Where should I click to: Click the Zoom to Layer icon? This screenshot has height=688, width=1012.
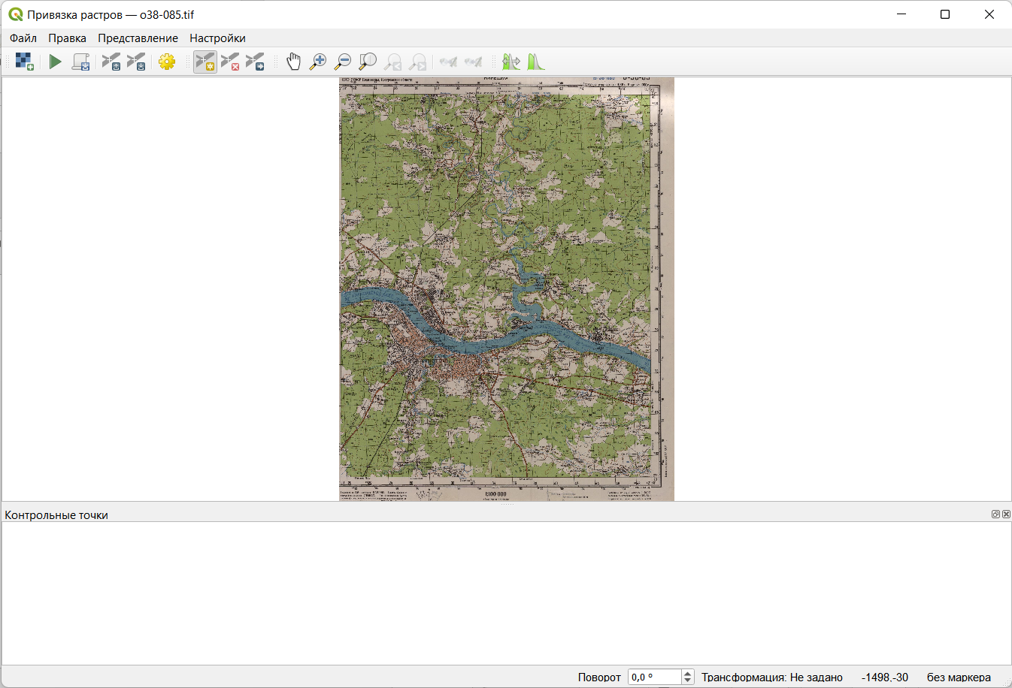[x=368, y=62]
